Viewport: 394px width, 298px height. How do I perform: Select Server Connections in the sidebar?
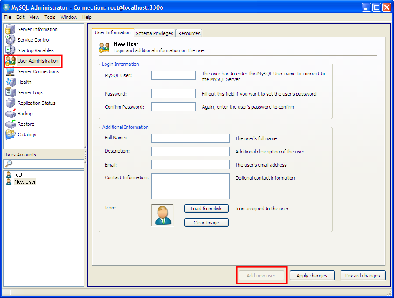tap(38, 71)
